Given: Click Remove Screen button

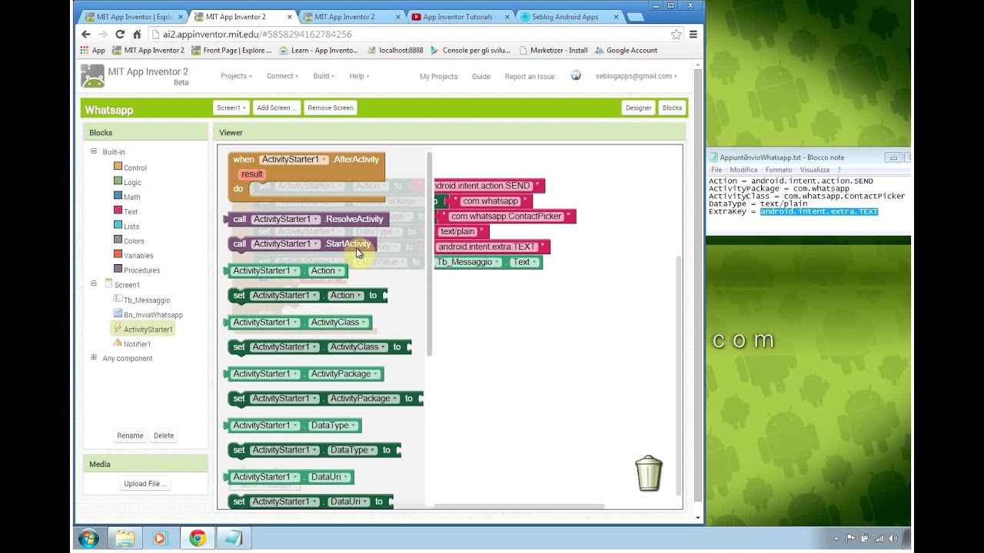Looking at the screenshot, I should coord(331,108).
